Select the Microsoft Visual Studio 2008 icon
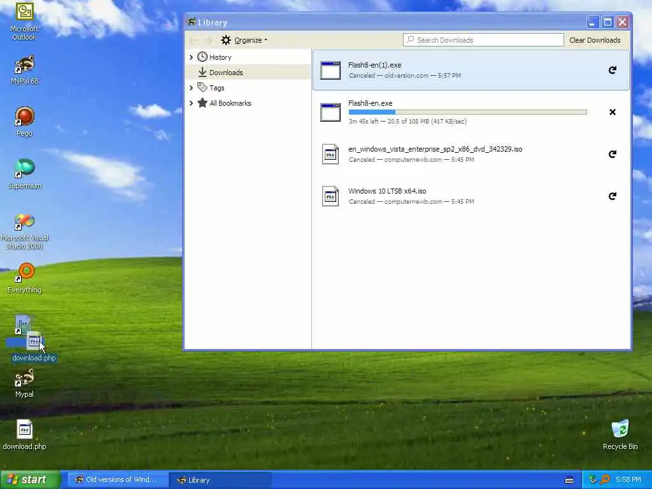This screenshot has width=652, height=489. [25, 231]
